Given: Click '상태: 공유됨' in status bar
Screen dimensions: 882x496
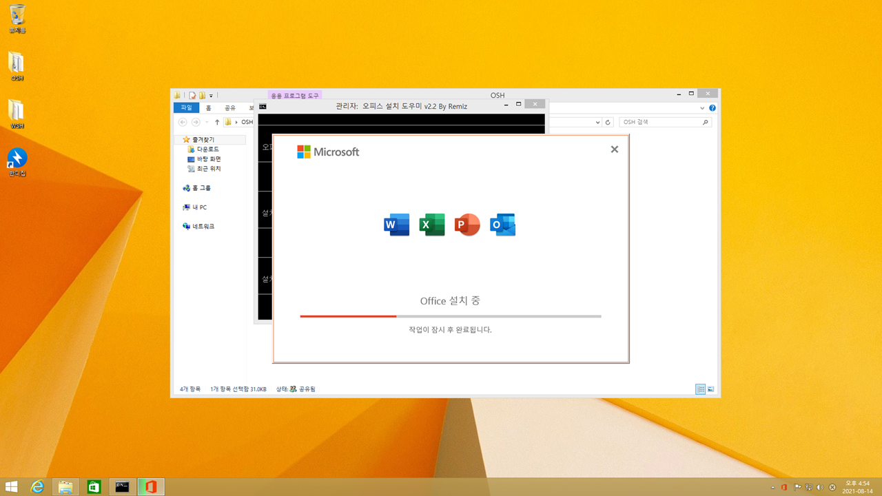Looking at the screenshot, I should (x=296, y=389).
